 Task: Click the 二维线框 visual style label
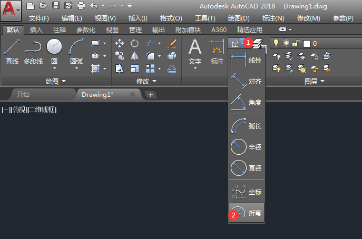coord(42,110)
